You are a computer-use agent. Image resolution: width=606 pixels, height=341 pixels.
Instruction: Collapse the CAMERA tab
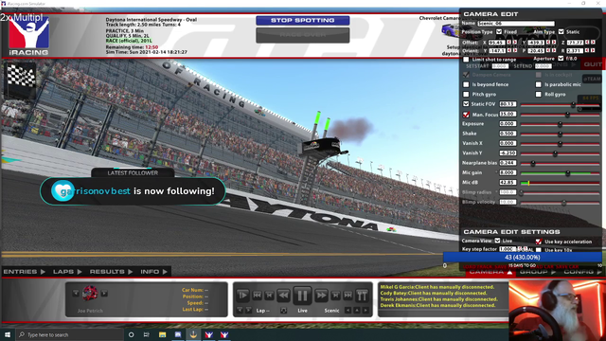coord(490,272)
